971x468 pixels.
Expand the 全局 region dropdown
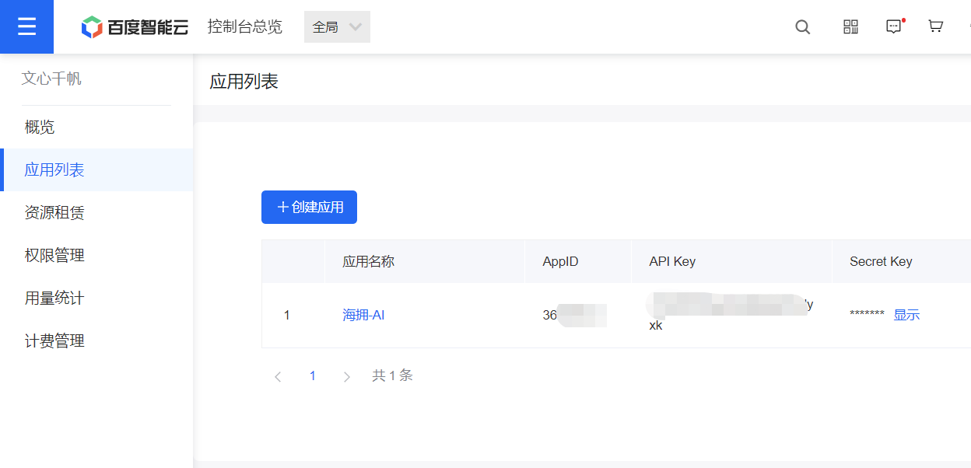(x=337, y=27)
